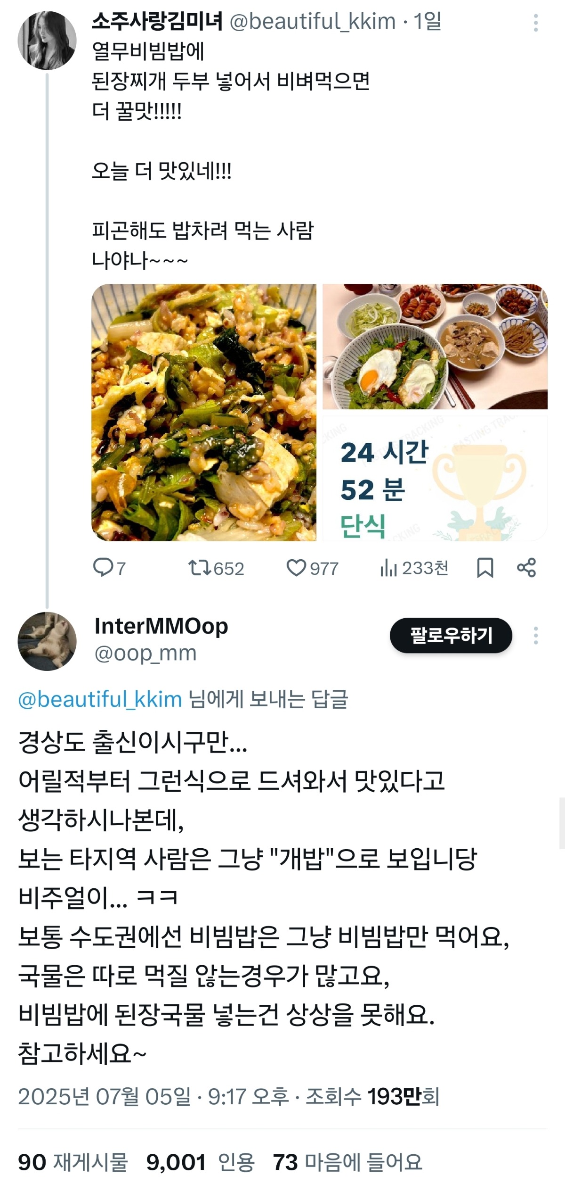Open the more options menu beside 팔로우하기

pos(536,636)
